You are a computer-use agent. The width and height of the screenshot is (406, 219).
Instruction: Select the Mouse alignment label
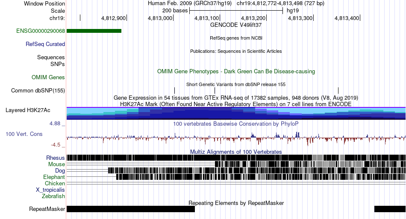[56, 164]
